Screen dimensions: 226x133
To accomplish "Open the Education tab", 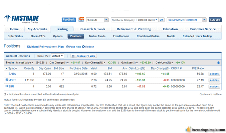I will point(170,29).
